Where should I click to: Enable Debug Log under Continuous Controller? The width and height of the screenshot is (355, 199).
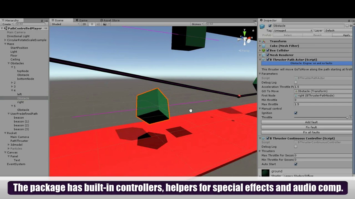[x=296, y=147]
